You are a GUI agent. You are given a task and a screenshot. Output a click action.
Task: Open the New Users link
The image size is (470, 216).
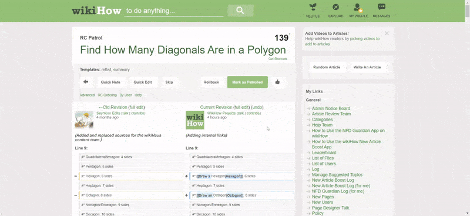point(323,202)
